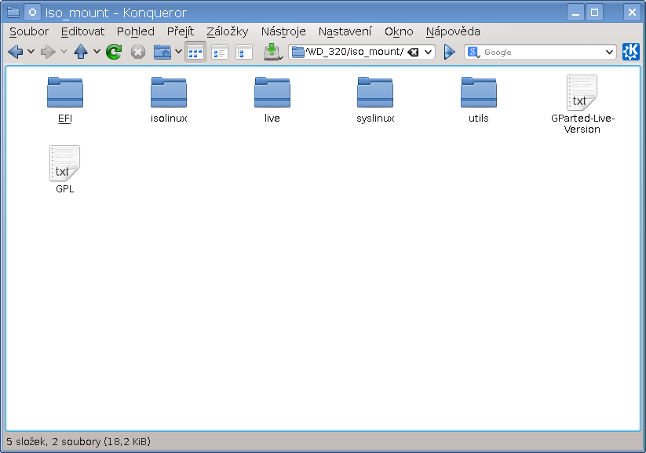
Task: Select the EFI folder
Action: [x=65, y=100]
